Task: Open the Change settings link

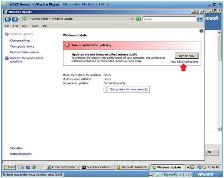Action: (x=20, y=41)
